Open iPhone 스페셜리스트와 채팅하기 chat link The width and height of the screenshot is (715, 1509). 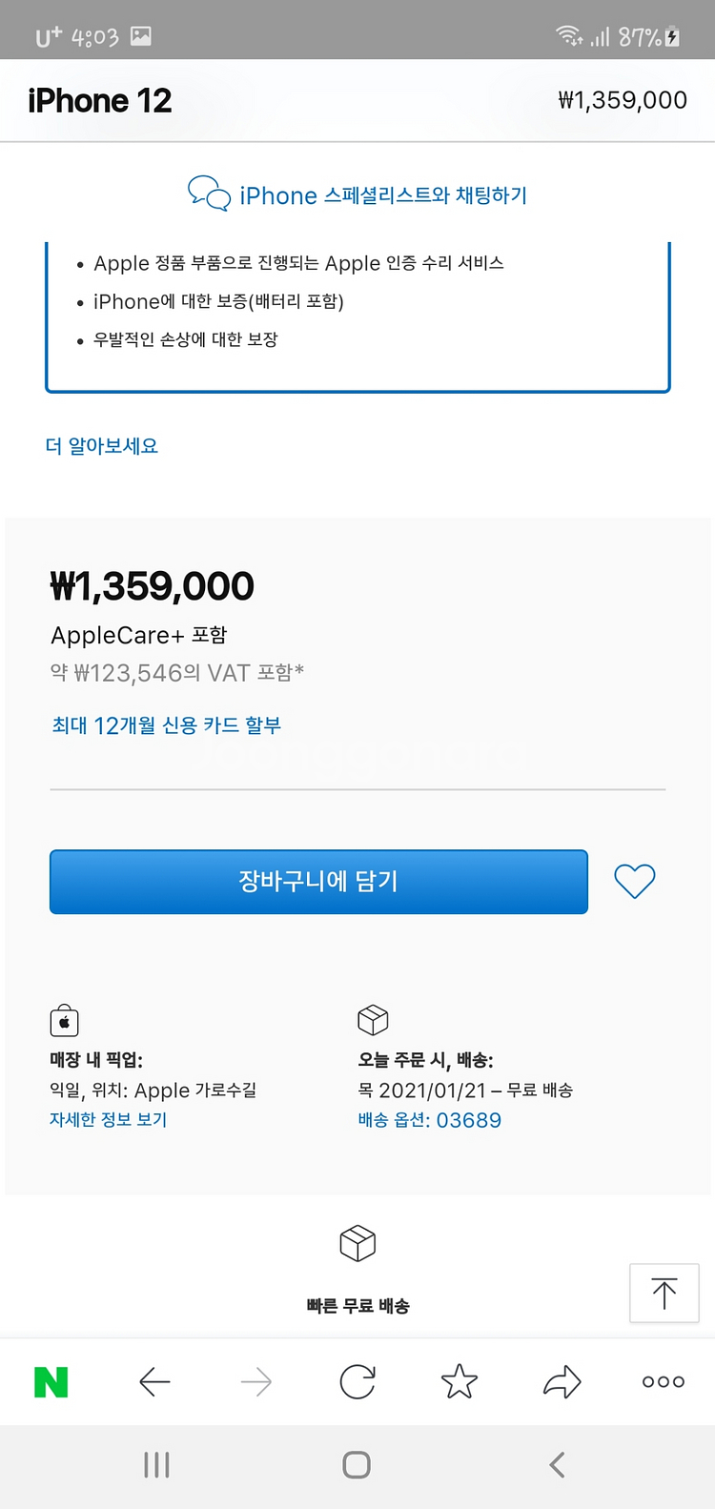pyautogui.click(x=383, y=195)
